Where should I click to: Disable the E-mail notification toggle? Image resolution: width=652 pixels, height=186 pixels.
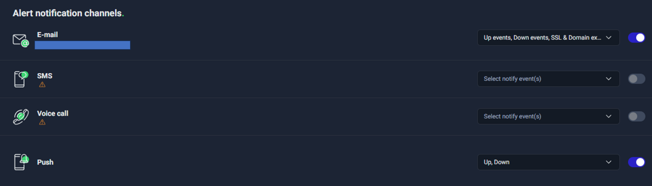tap(636, 38)
